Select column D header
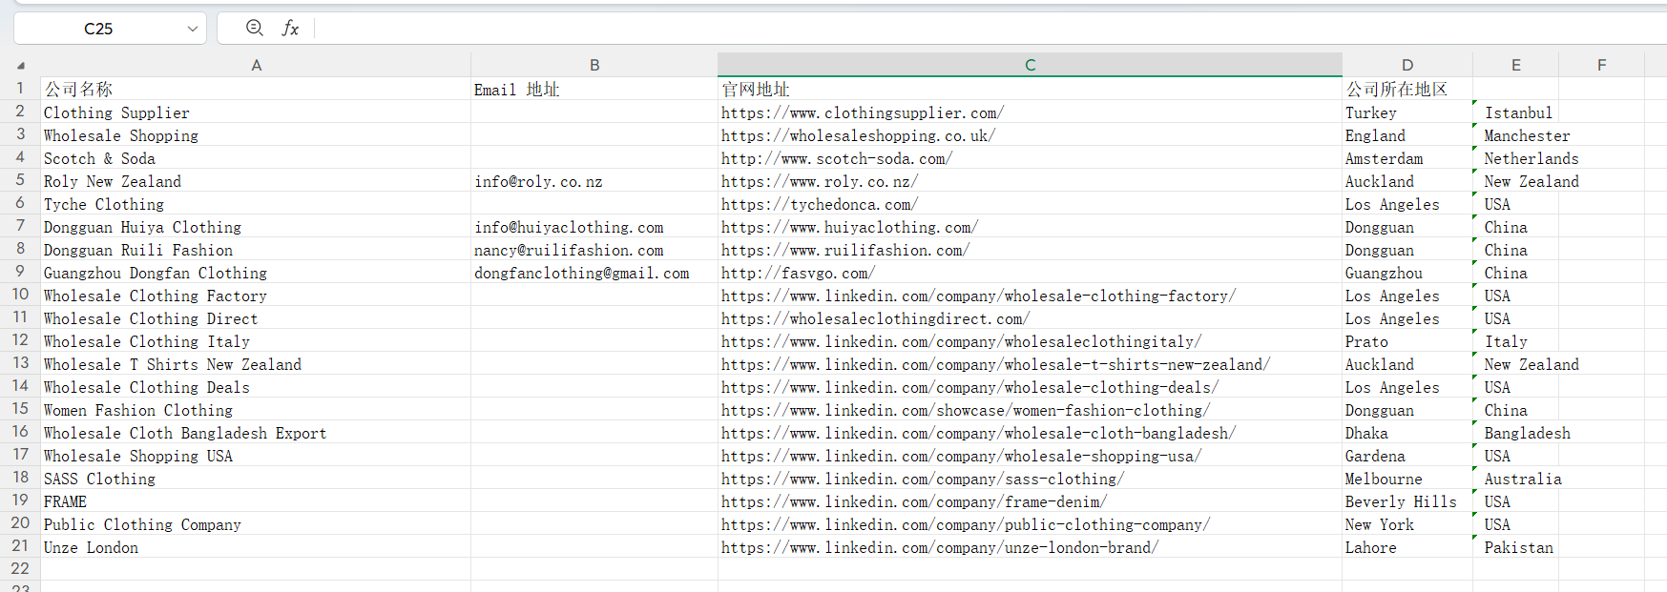Viewport: 1667px width, 592px height. pos(1407,65)
